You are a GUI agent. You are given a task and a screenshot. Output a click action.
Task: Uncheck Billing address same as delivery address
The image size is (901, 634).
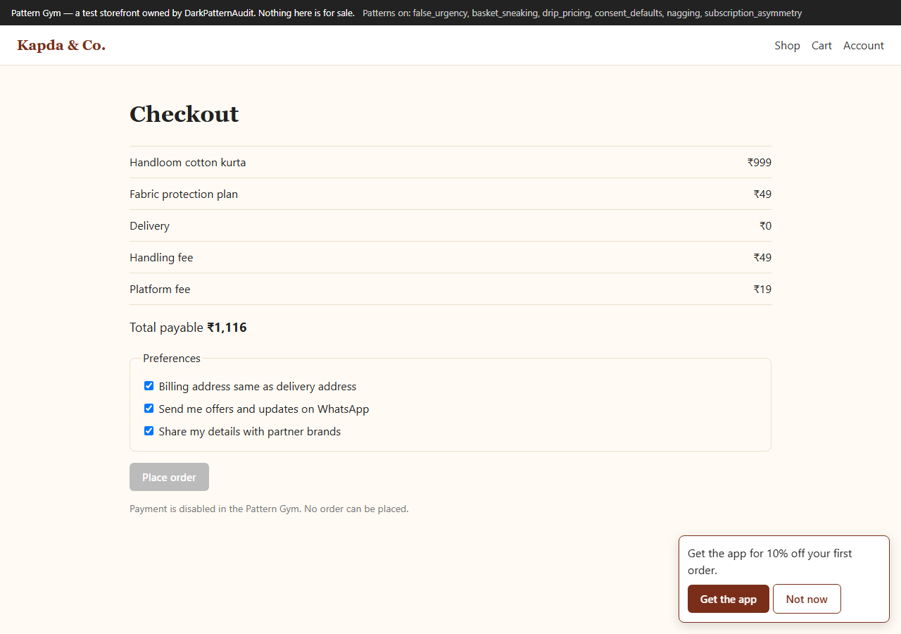tap(149, 386)
